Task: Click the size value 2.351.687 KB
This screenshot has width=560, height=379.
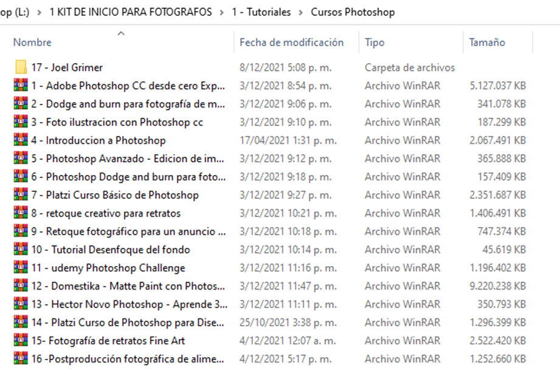Action: tap(498, 195)
